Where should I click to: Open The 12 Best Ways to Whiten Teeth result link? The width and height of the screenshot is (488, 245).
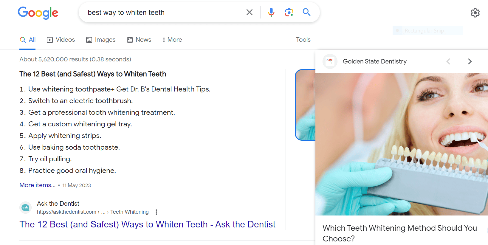click(147, 224)
